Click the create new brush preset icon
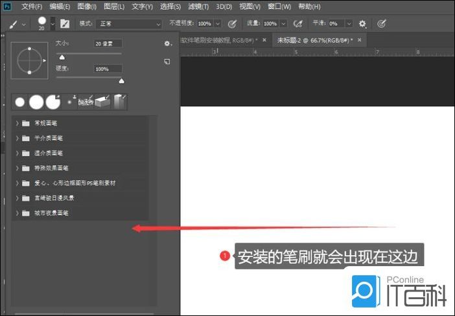 (167, 62)
